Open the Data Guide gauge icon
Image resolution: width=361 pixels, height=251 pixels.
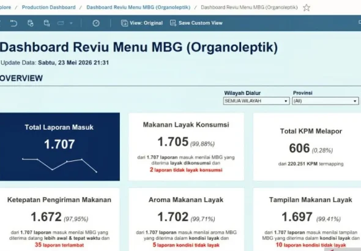pos(96,23)
